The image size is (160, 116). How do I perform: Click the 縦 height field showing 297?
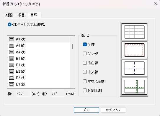[x=58, y=94]
